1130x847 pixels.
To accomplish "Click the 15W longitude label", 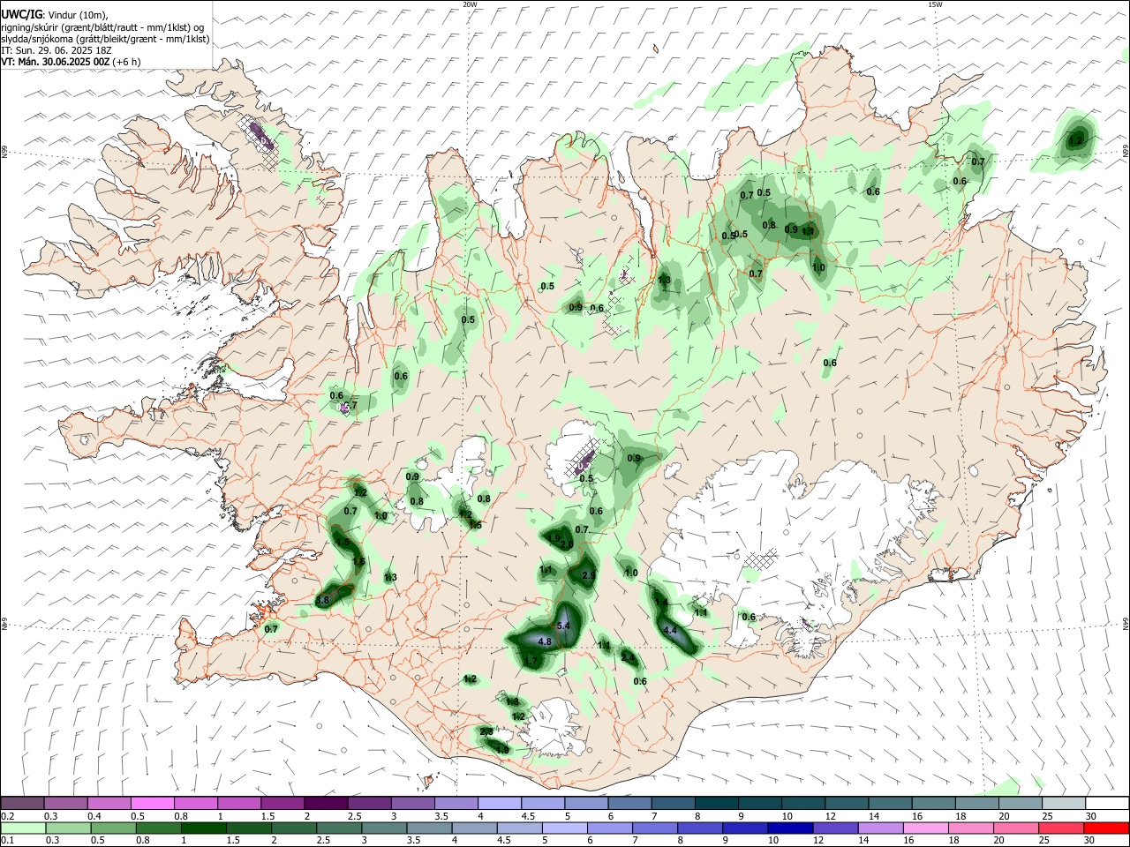I will click(936, 4).
